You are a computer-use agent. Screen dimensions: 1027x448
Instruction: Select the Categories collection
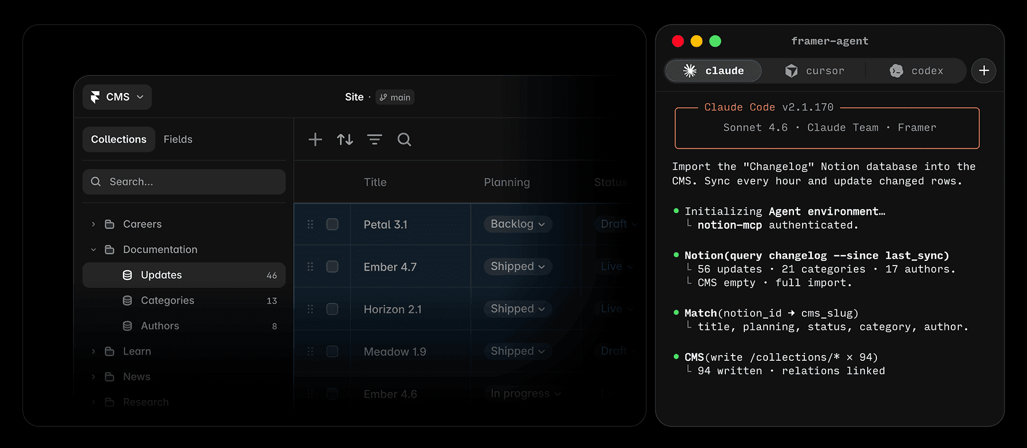(x=184, y=300)
